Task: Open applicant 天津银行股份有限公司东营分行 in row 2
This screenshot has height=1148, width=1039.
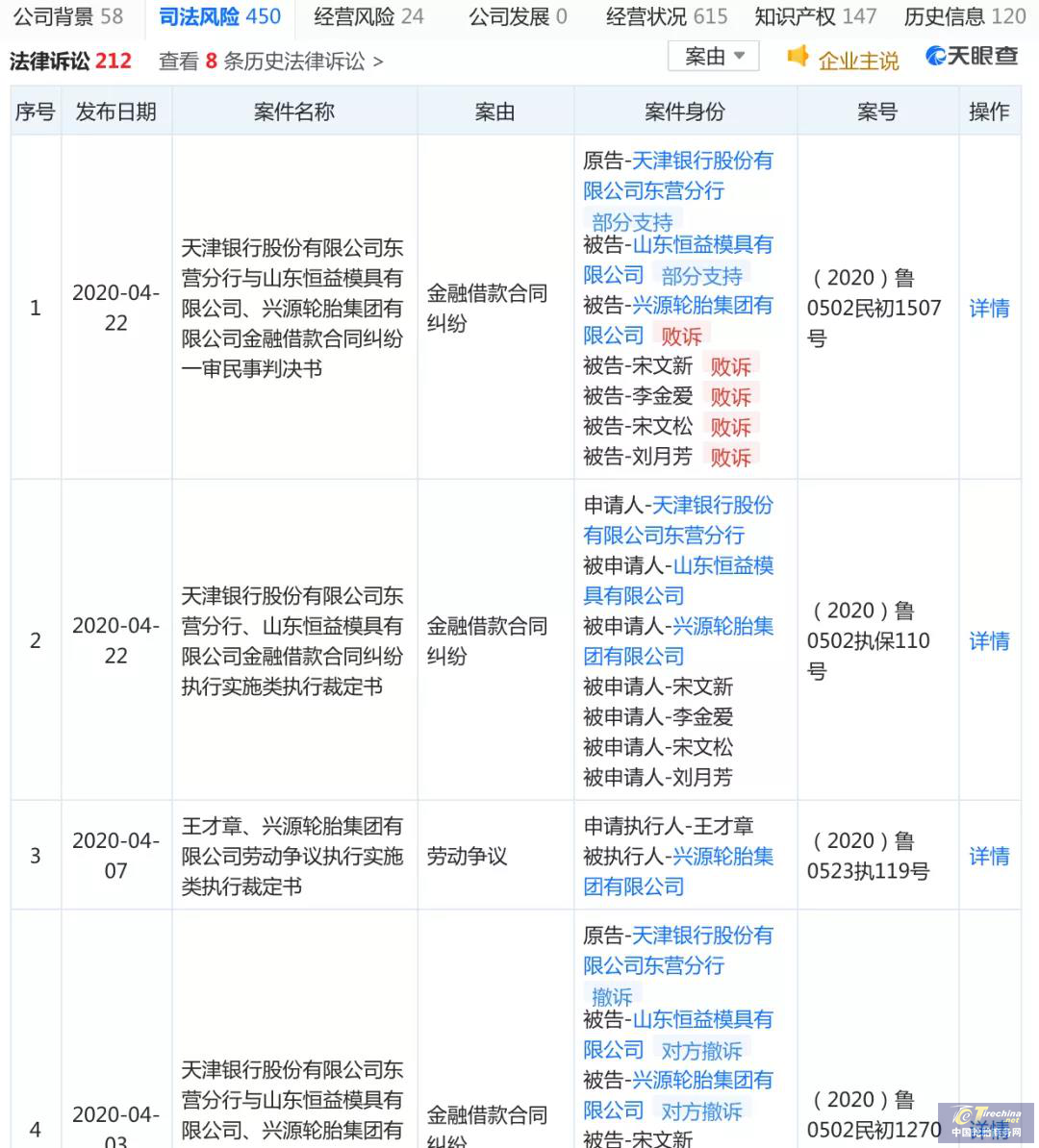Action: [x=678, y=520]
